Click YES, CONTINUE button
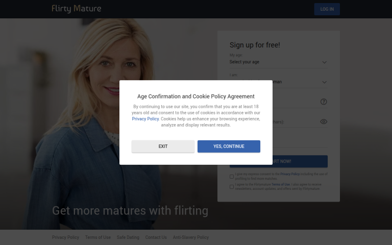Image resolution: width=392 pixels, height=245 pixels. click(x=229, y=146)
